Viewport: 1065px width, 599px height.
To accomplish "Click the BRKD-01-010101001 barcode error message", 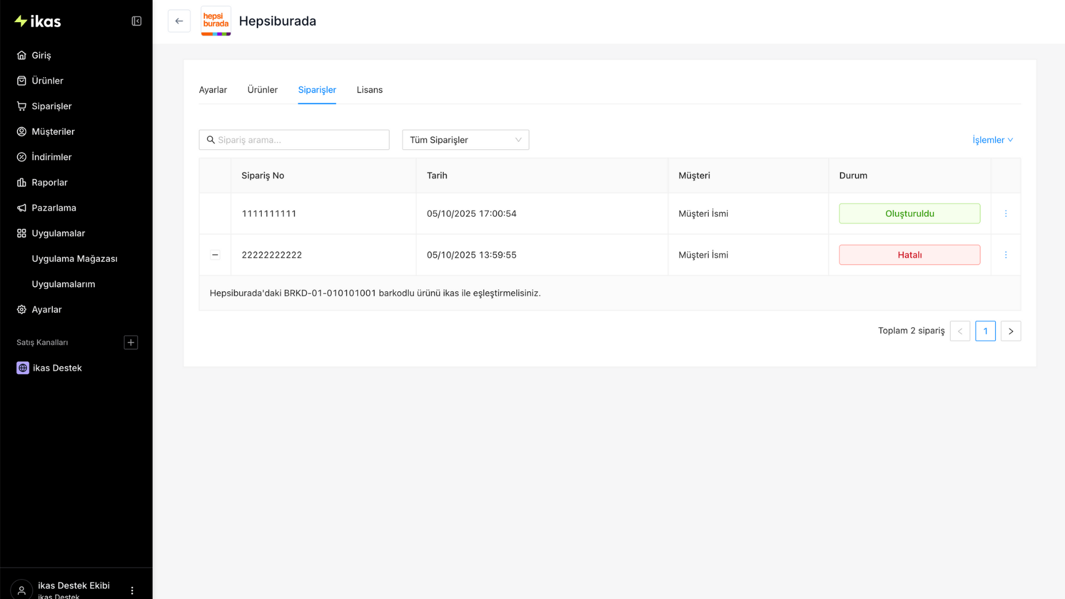I will click(x=375, y=293).
